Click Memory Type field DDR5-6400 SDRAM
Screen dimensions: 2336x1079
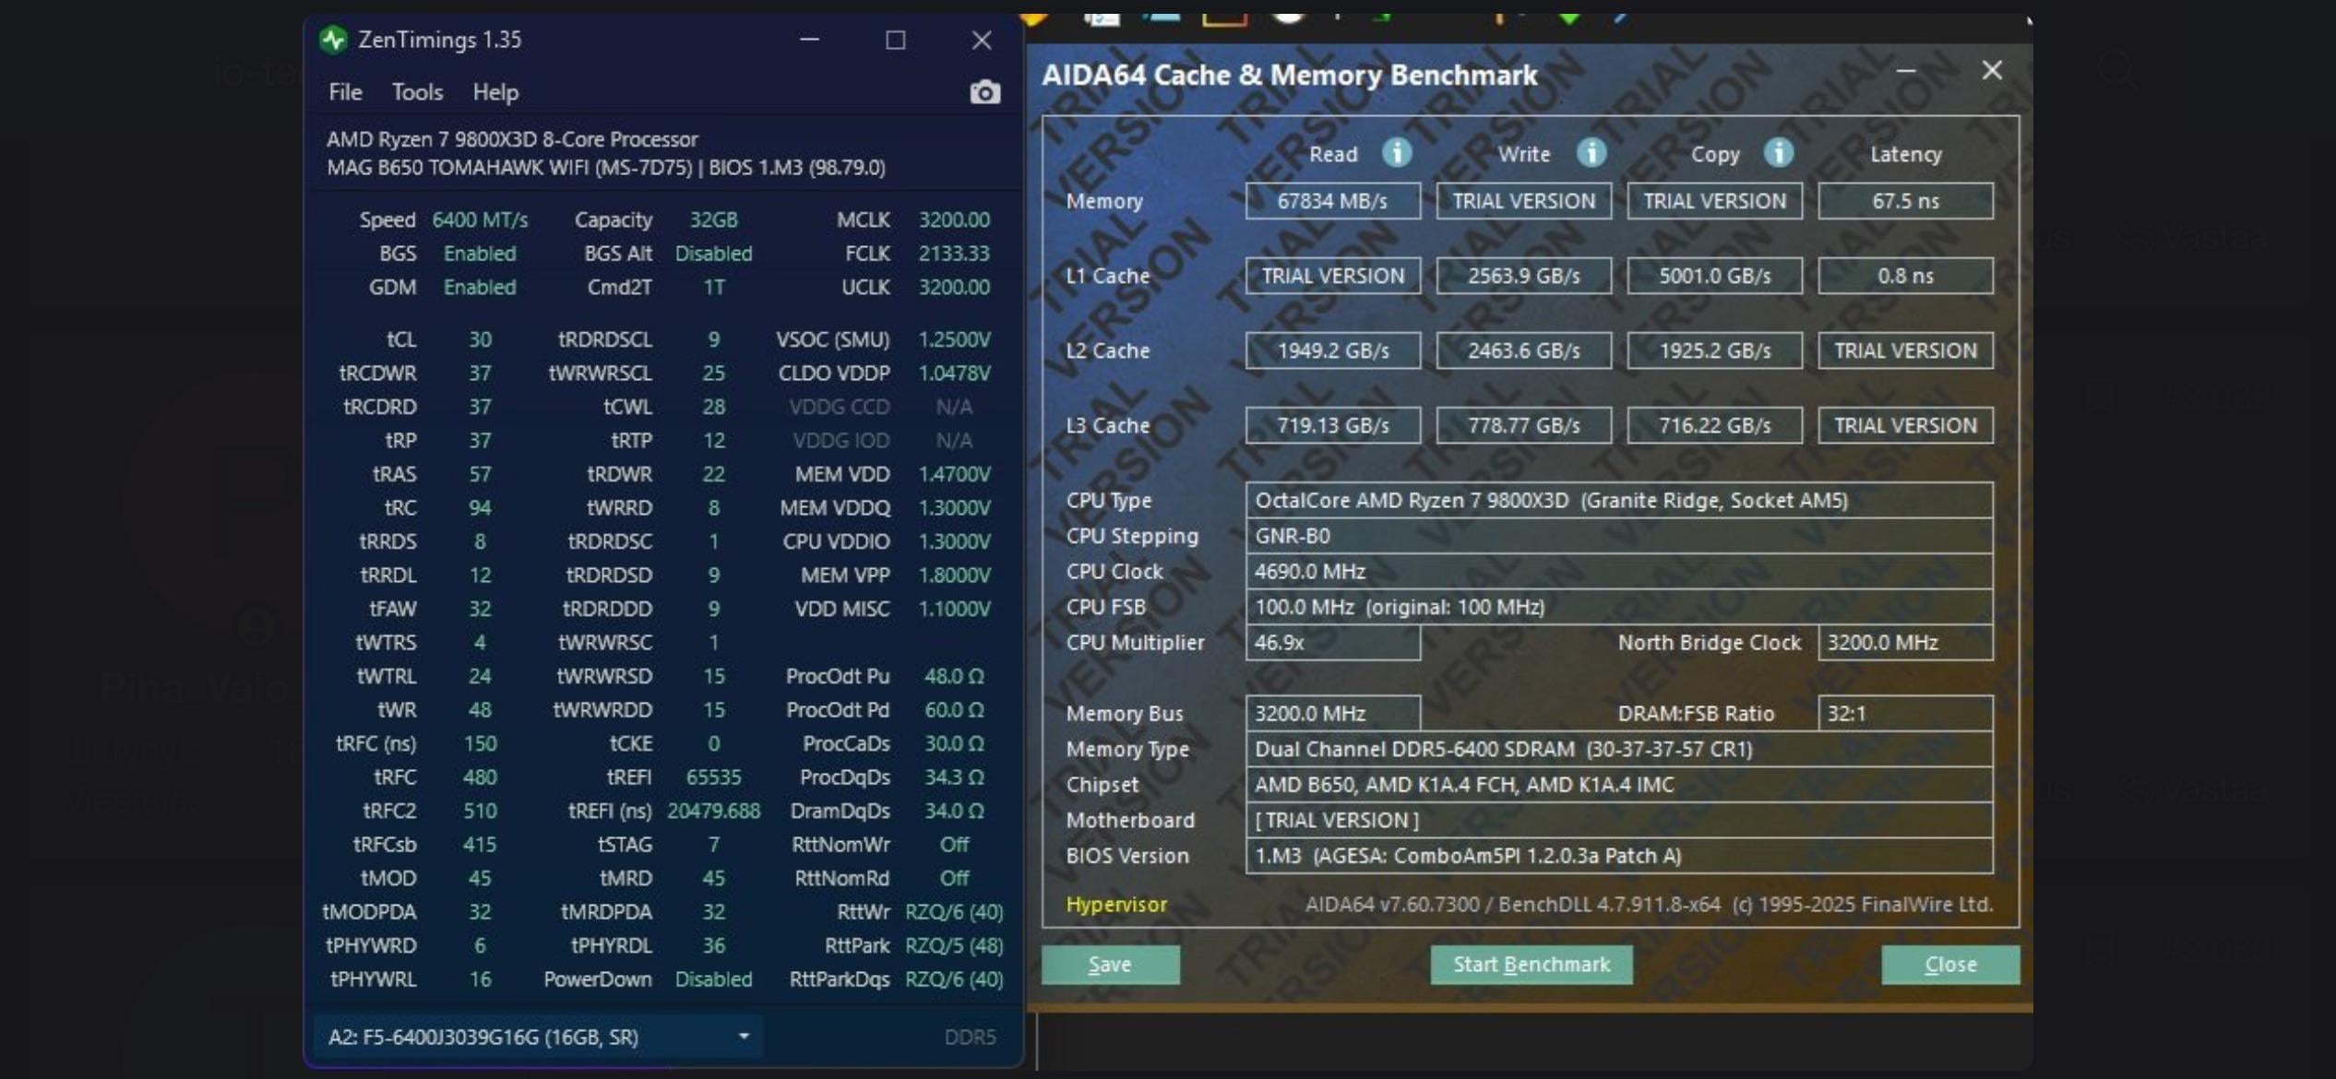point(1619,749)
